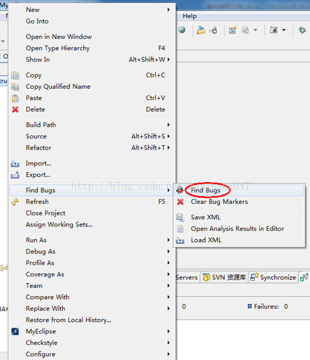Click the MyEclipse blue logo icon
This screenshot has height=360, width=310.
15,331
